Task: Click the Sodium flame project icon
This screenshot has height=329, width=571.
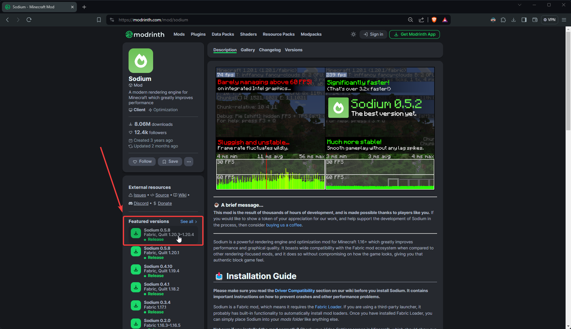Action: [x=141, y=61]
